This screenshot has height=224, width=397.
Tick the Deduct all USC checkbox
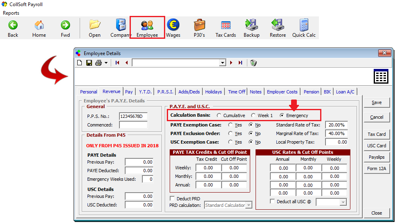point(273,202)
